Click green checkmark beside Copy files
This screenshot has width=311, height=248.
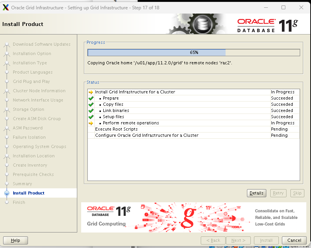(91, 104)
